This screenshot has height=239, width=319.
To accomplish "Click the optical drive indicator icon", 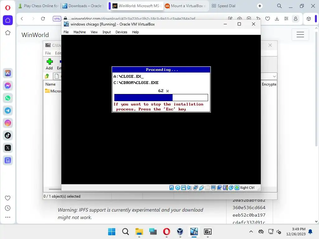I will click(178, 188).
